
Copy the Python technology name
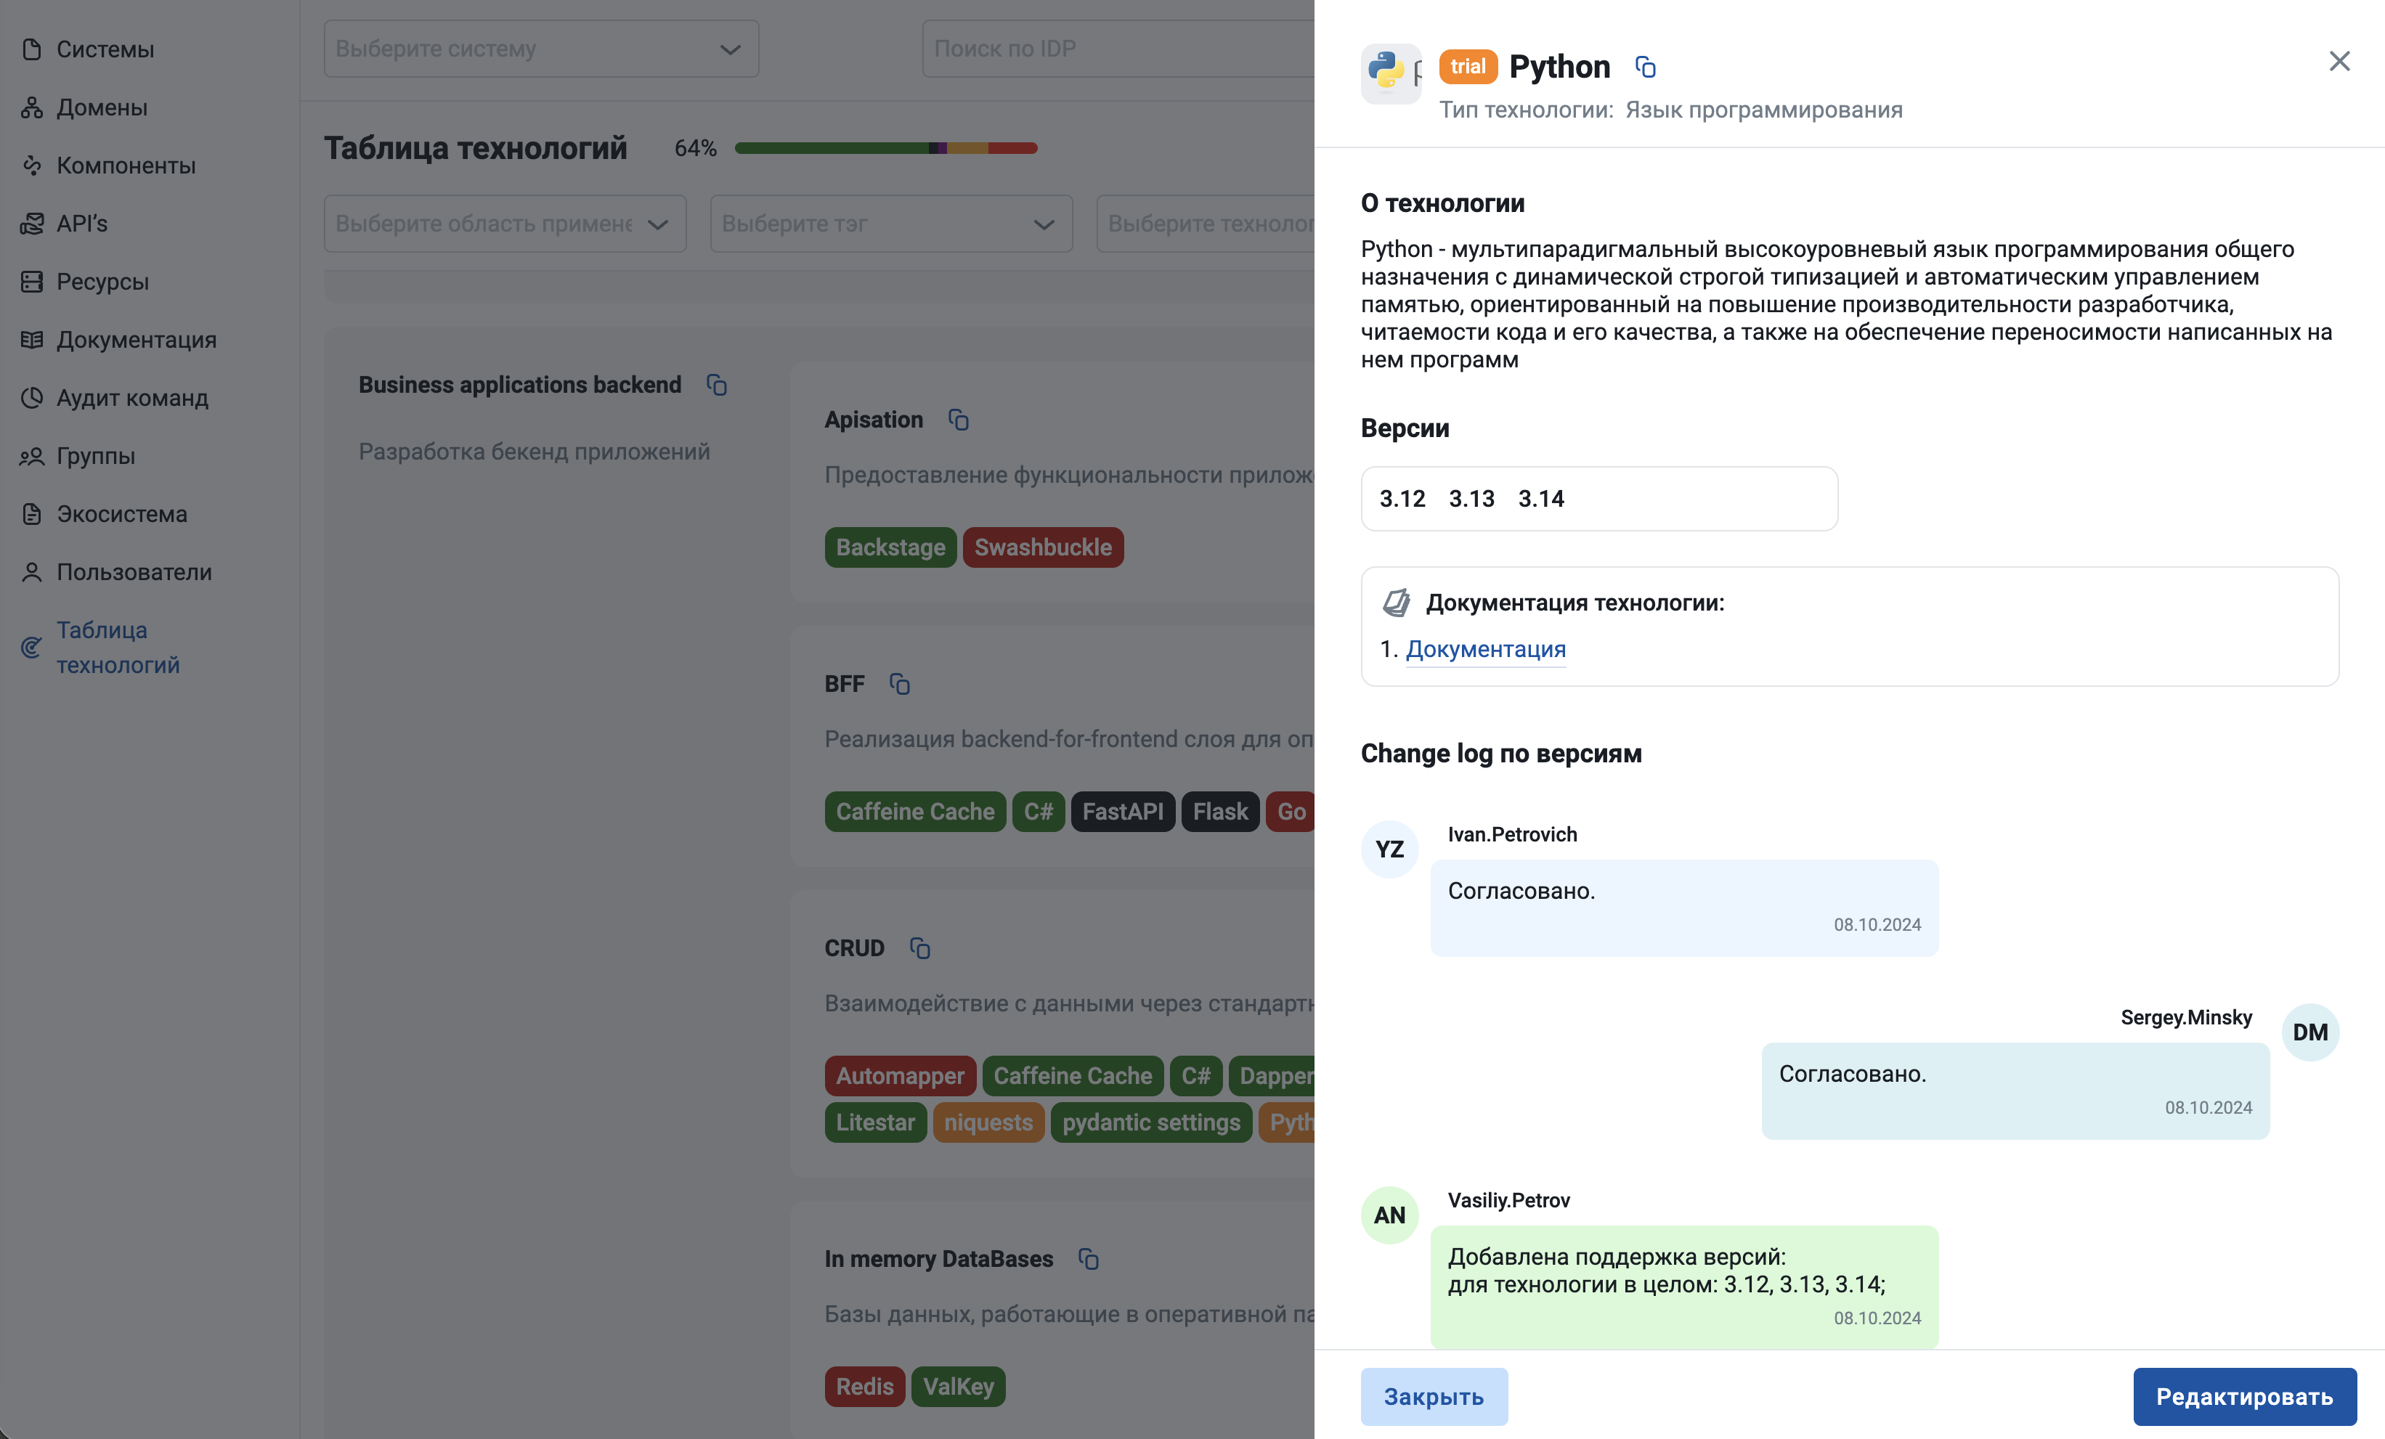pyautogui.click(x=1646, y=66)
